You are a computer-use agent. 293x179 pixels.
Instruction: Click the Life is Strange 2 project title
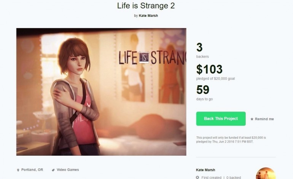(146, 6)
